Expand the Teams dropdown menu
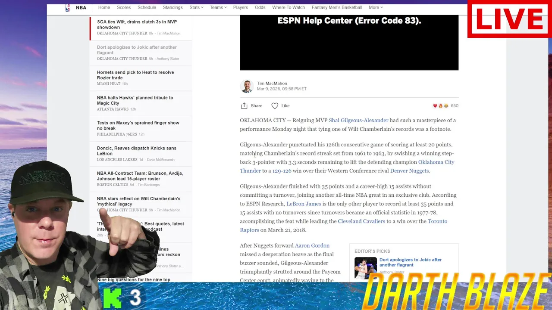The image size is (552, 310). click(218, 7)
